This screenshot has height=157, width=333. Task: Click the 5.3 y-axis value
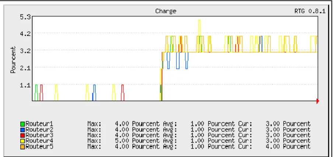25,17
